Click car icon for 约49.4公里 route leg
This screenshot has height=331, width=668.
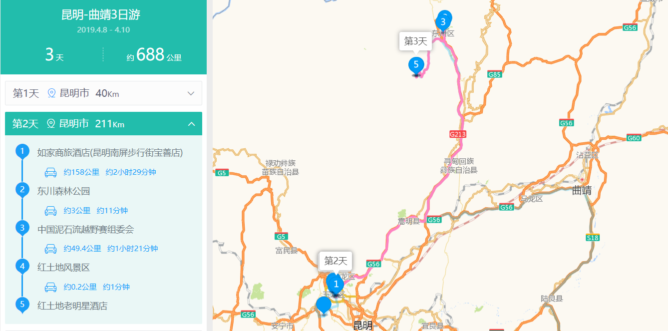50,249
